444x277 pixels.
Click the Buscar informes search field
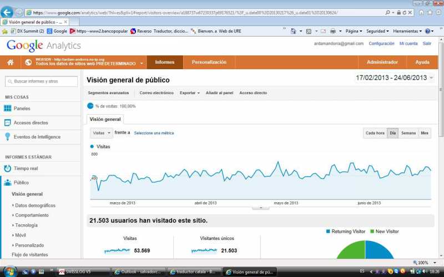[42, 81]
